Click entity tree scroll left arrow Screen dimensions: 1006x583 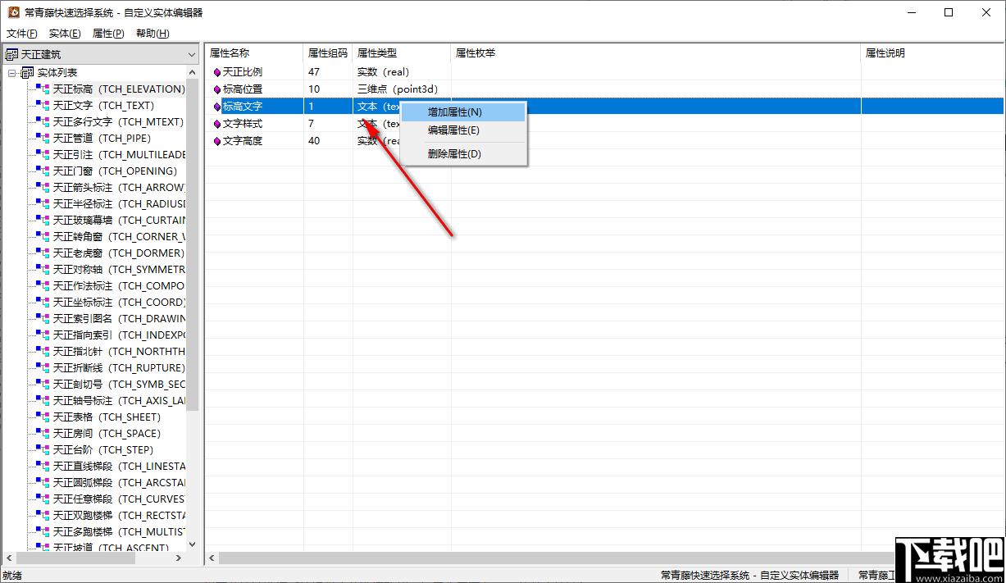tap(8, 558)
